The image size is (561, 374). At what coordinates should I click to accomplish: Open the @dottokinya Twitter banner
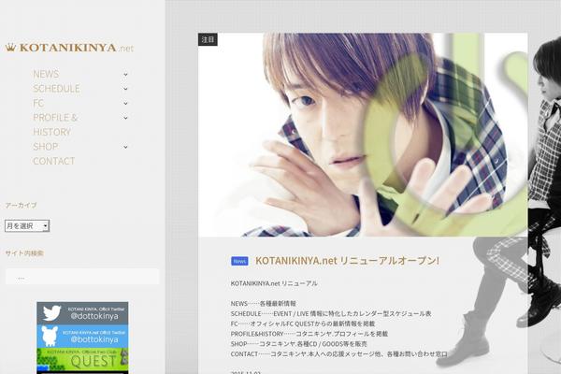click(82, 313)
